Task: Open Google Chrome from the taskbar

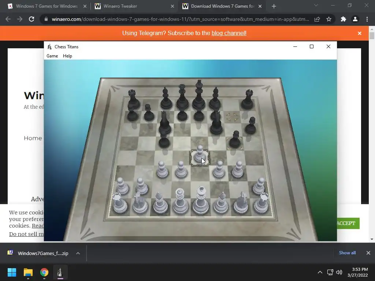Action: click(44, 272)
